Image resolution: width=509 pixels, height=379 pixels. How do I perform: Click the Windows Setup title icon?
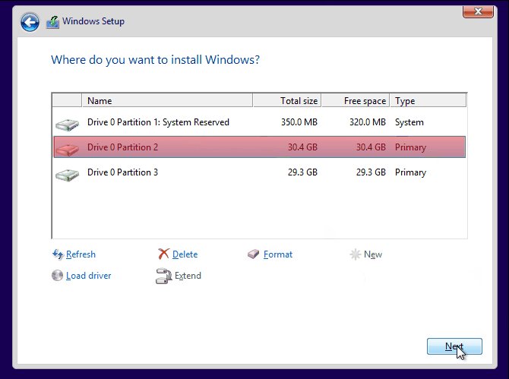coord(52,22)
